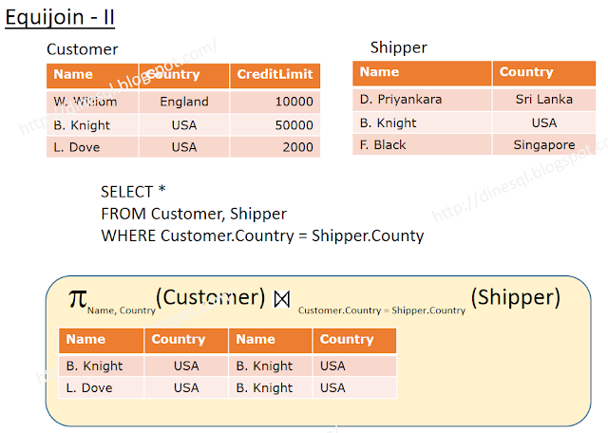
Task: Click the England country cell
Action: (183, 102)
